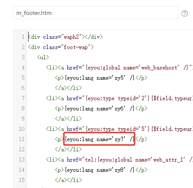Click the href attribute on line 13

tap(72, 160)
